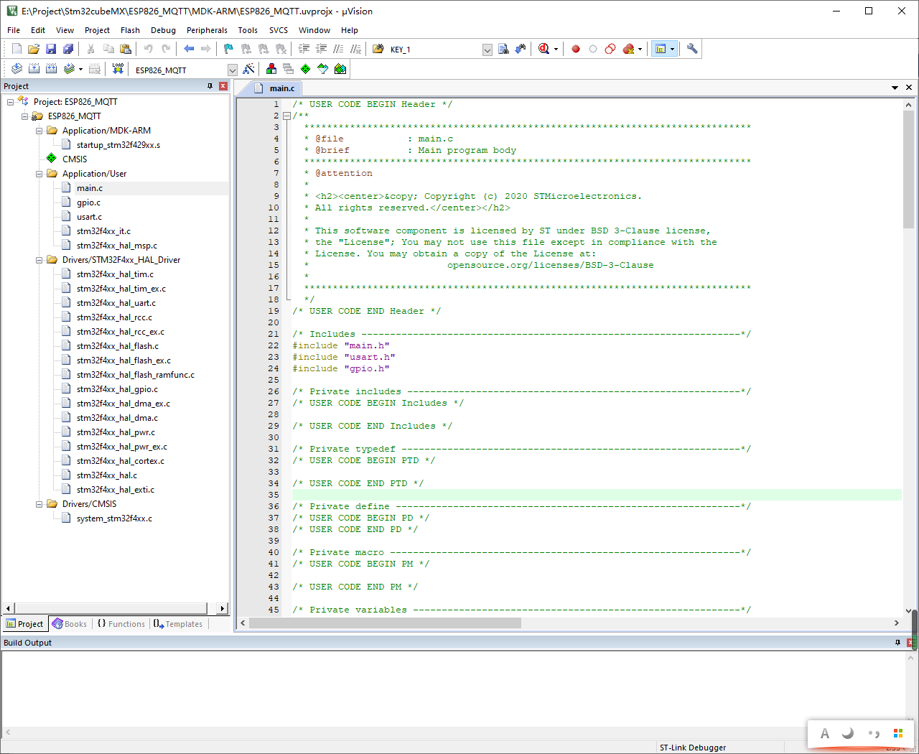Click the Download to flash LOAD icon
The image size is (919, 754).
pos(118,69)
